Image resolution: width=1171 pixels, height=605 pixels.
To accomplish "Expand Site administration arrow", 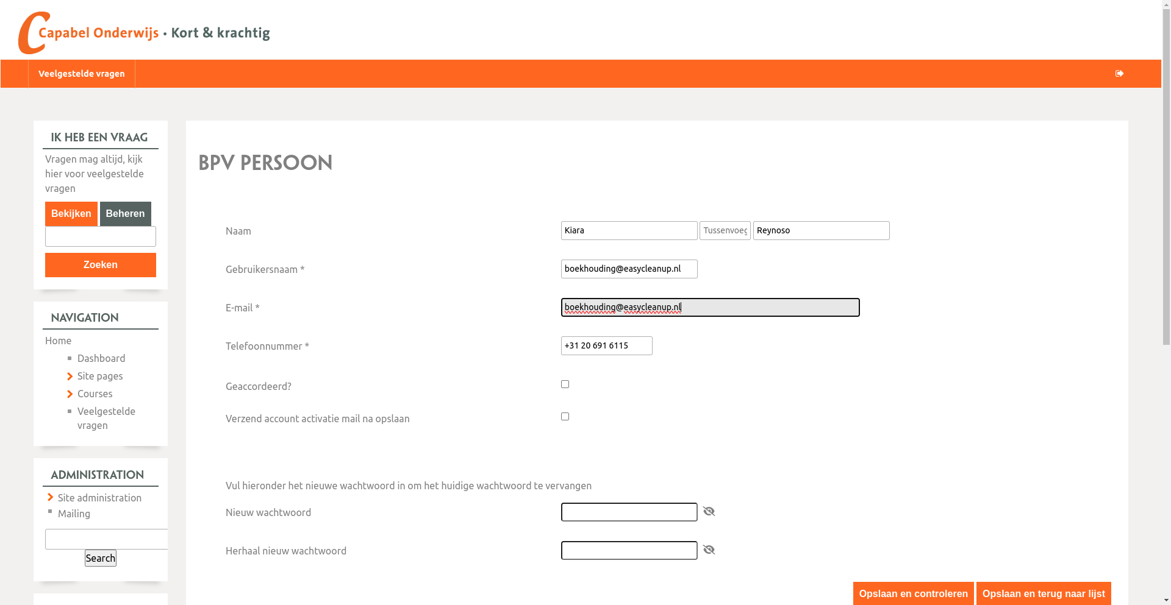I will [x=51, y=498].
